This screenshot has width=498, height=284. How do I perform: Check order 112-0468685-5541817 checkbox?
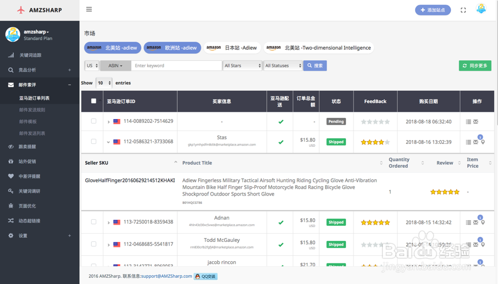click(x=94, y=244)
